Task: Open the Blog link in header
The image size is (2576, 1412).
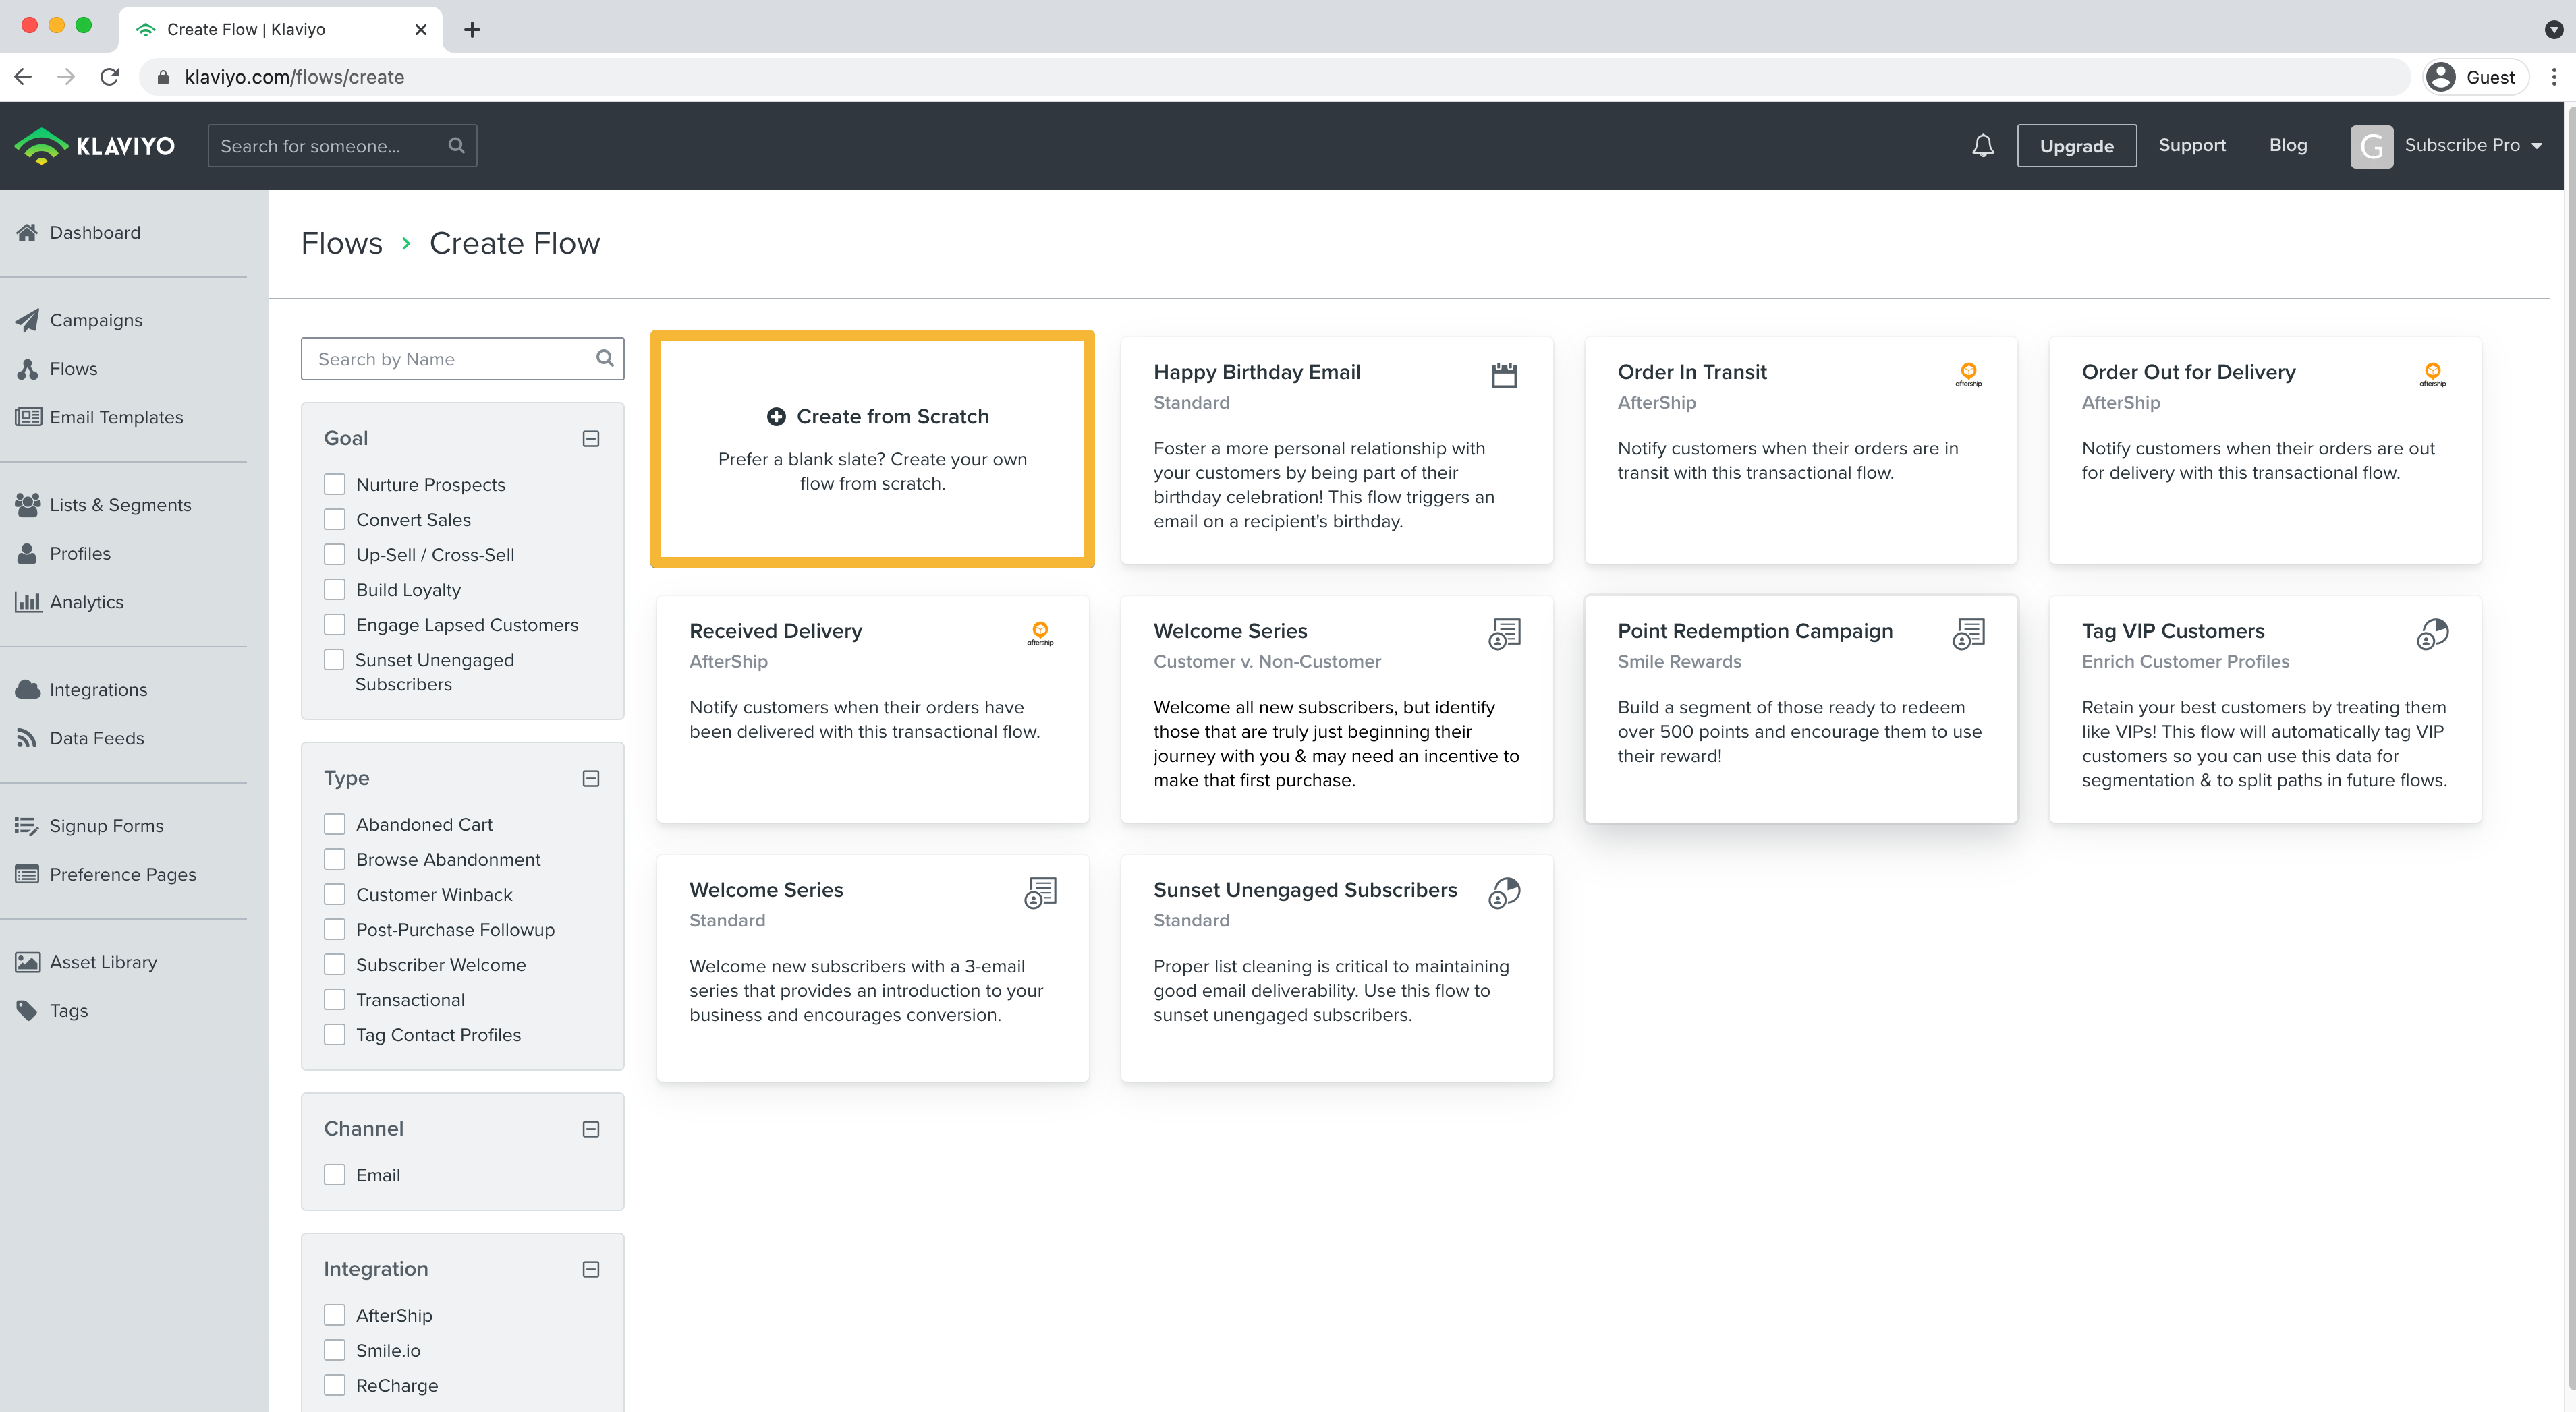Action: [x=2288, y=146]
